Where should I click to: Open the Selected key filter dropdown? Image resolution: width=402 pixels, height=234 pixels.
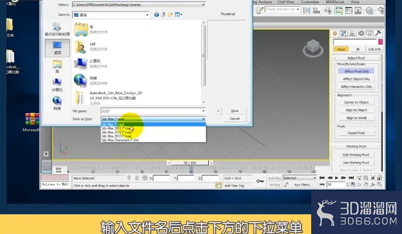(x=315, y=178)
